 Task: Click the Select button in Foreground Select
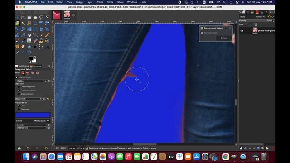click(x=224, y=38)
